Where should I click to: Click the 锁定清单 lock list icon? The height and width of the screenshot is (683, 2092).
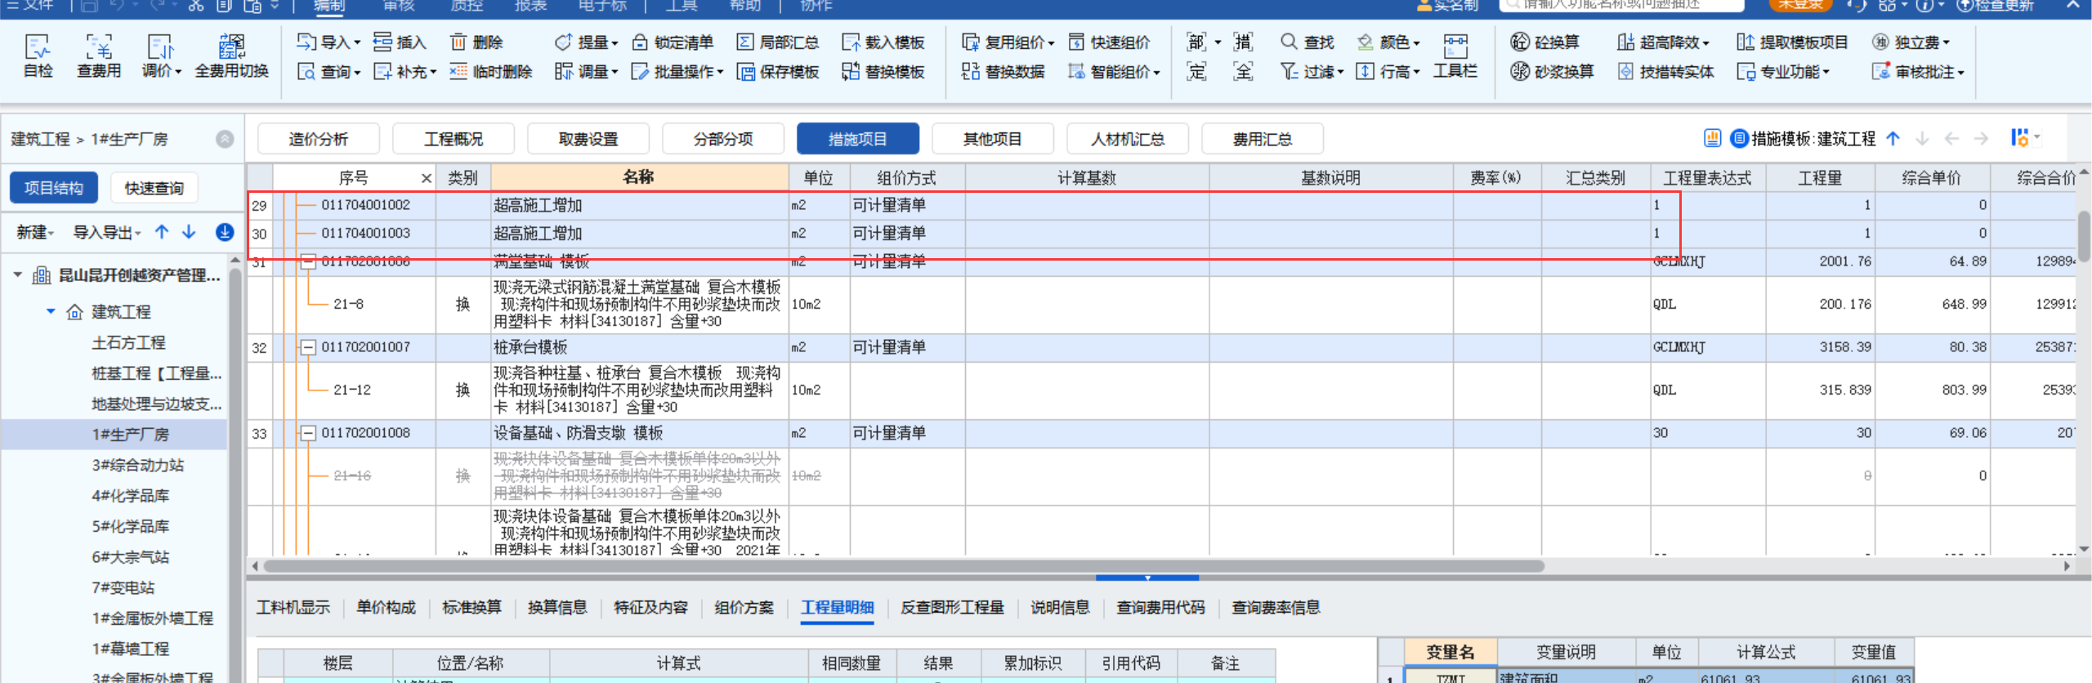point(640,42)
